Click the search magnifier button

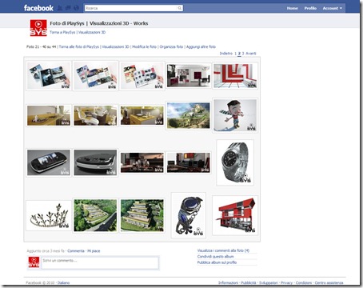tap(180, 8)
